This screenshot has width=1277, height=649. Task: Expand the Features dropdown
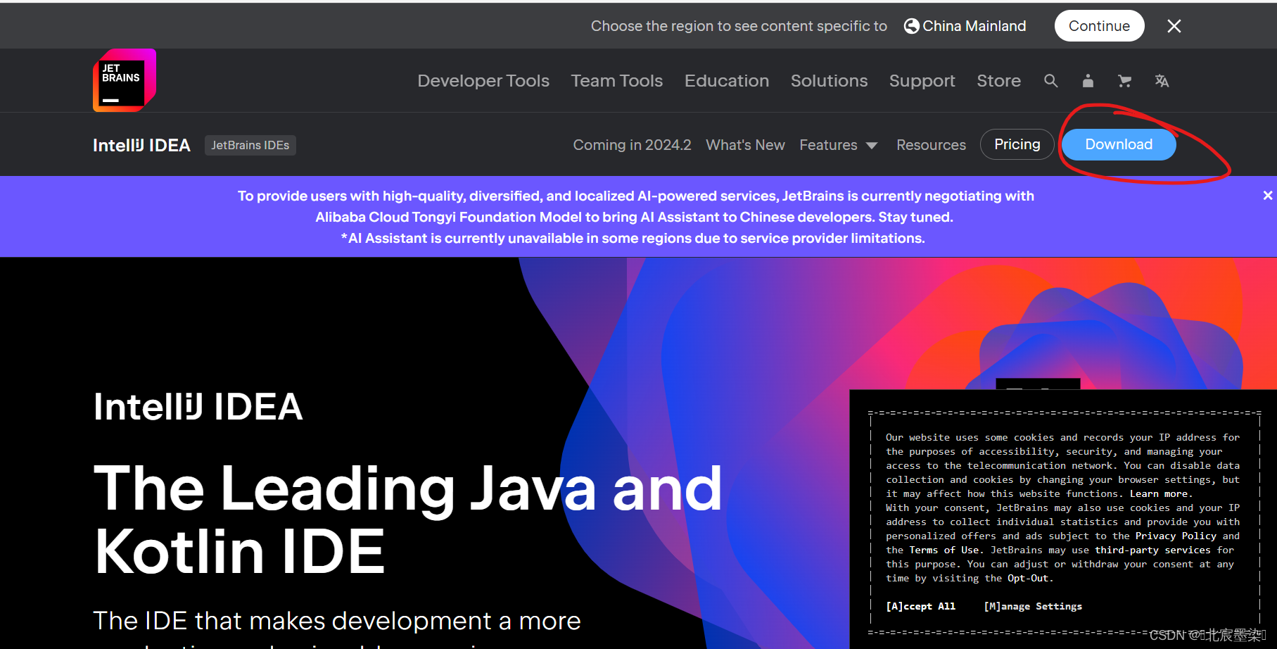point(839,145)
